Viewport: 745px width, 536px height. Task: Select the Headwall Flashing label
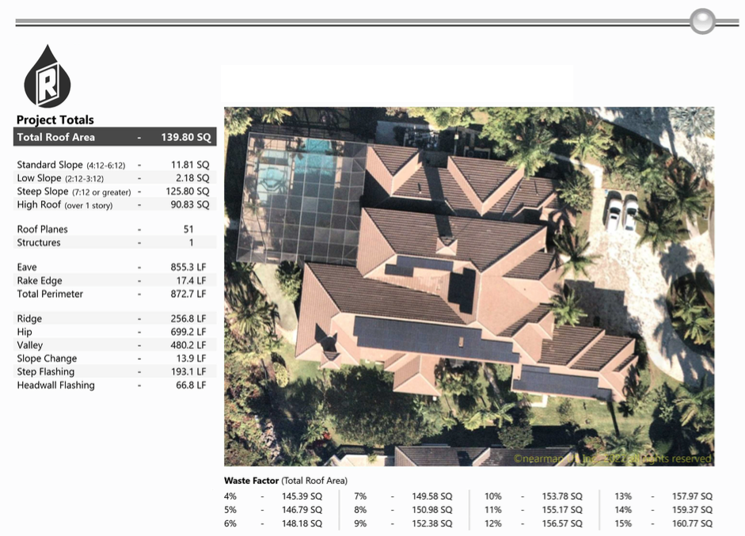tap(55, 386)
